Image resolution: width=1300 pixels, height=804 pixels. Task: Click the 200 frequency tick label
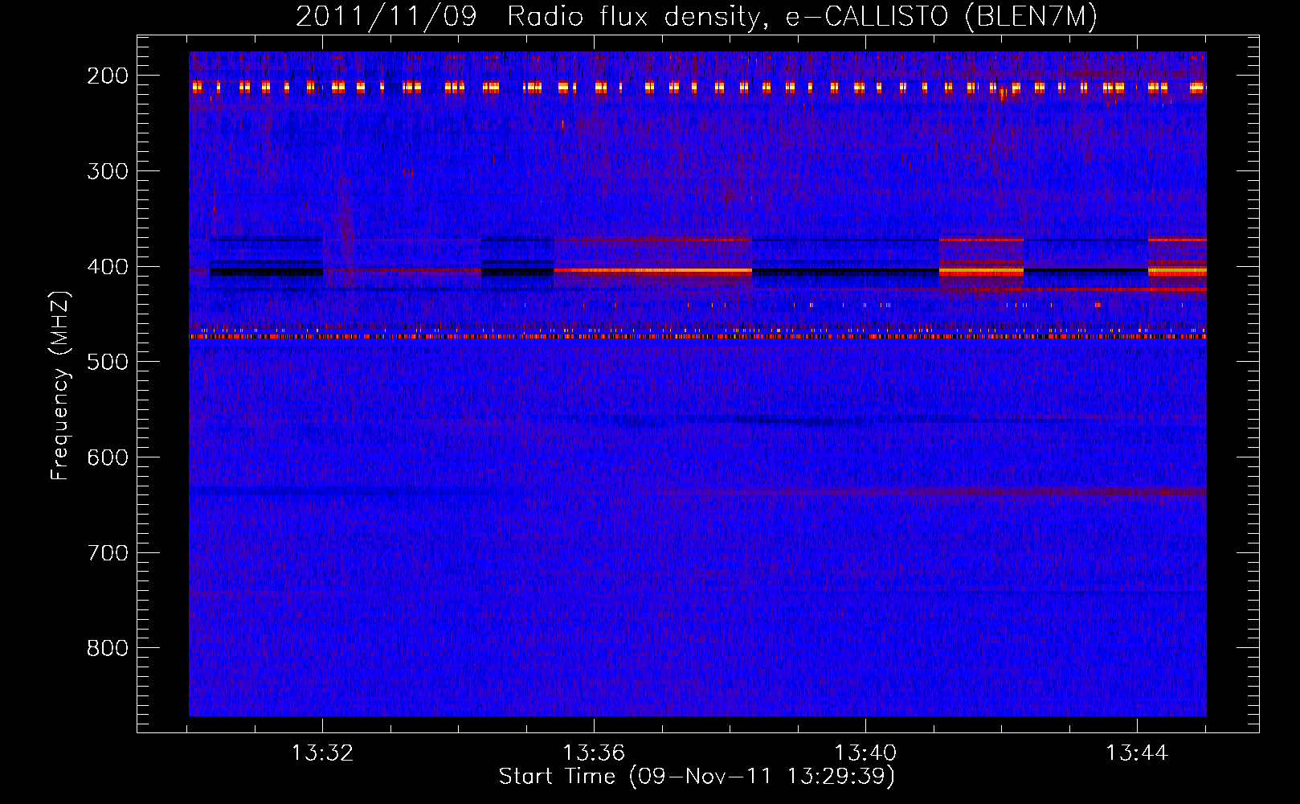107,76
